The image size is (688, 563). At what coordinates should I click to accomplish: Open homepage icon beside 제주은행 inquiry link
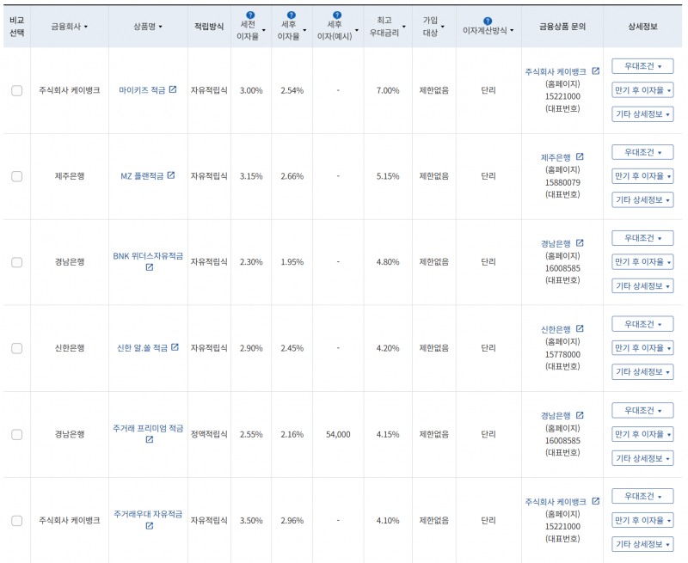[x=580, y=156]
